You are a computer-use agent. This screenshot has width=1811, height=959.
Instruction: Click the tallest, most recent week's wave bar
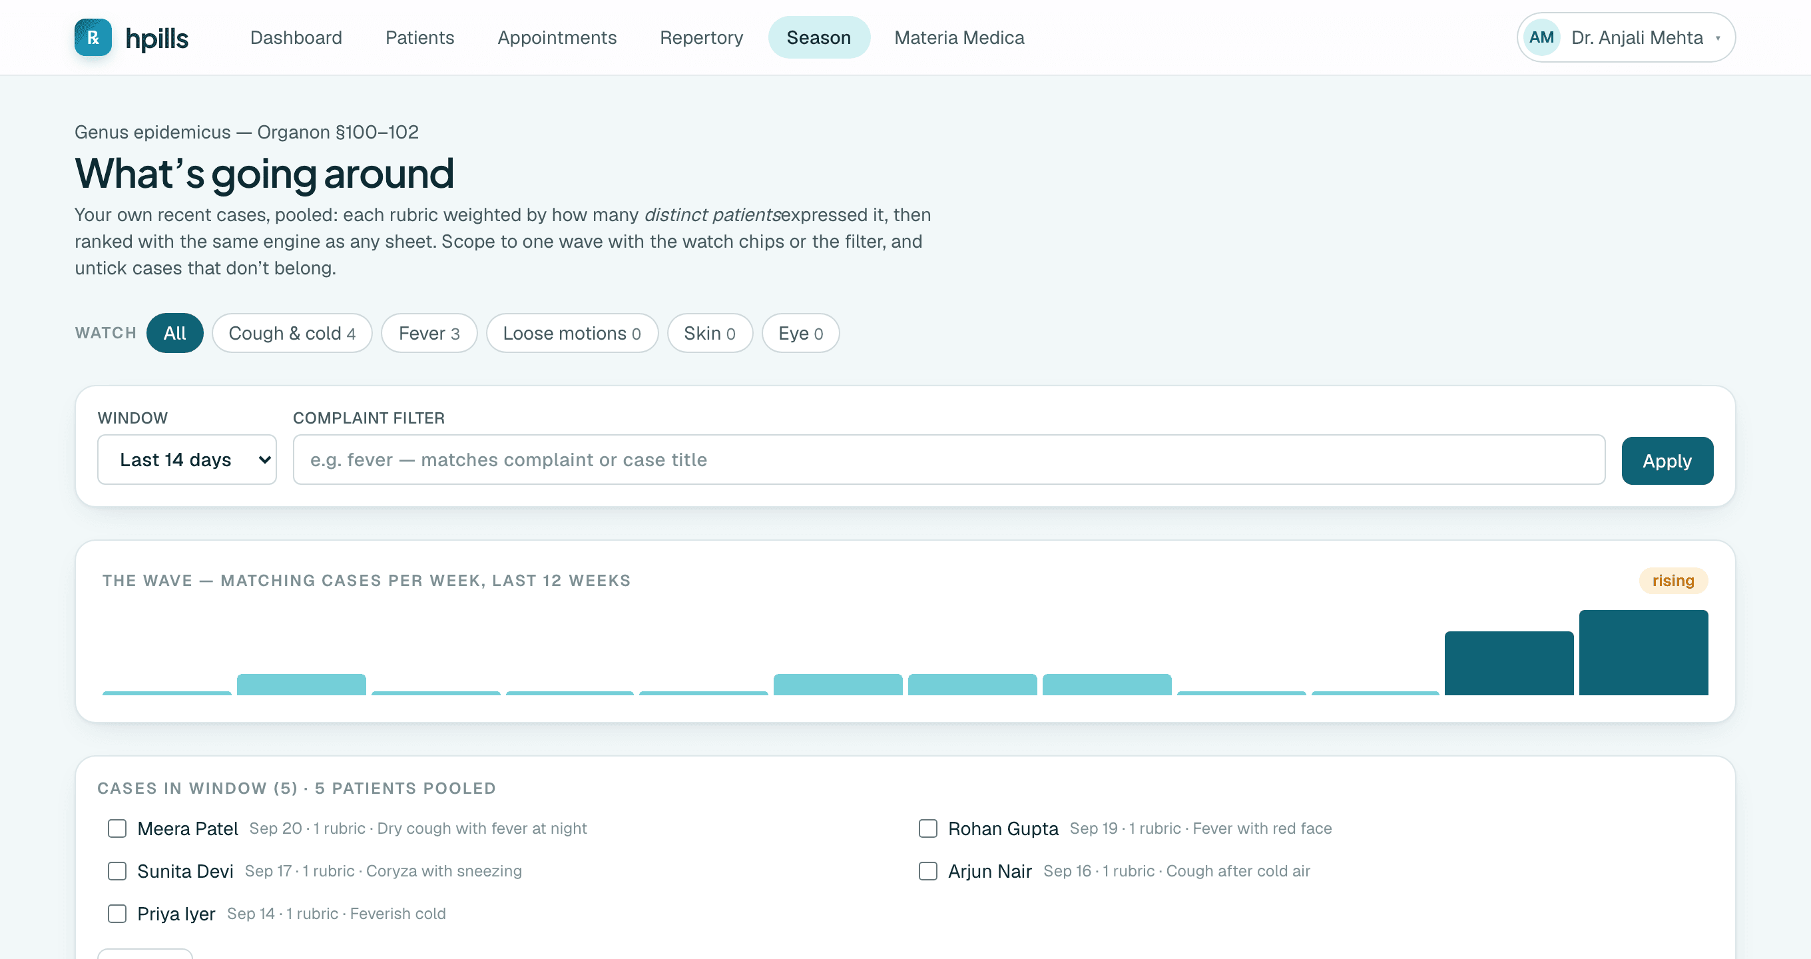(x=1643, y=653)
